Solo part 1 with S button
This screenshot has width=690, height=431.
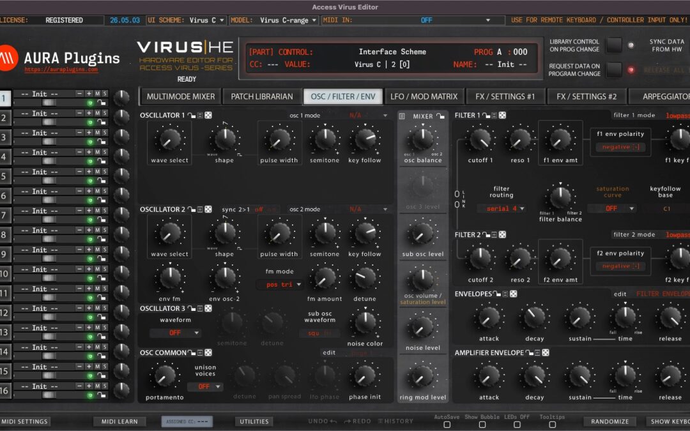coord(104,94)
